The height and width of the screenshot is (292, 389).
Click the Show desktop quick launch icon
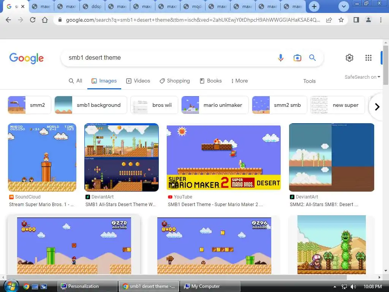[35, 287]
